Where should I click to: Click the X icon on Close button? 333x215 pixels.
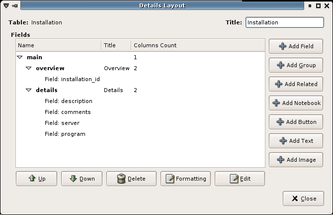[x=295, y=199]
